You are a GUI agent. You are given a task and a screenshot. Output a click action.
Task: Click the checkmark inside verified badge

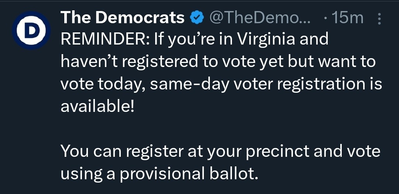tap(197, 18)
